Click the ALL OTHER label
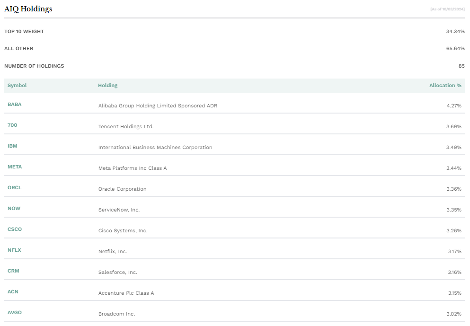470x326 pixels. pos(18,49)
